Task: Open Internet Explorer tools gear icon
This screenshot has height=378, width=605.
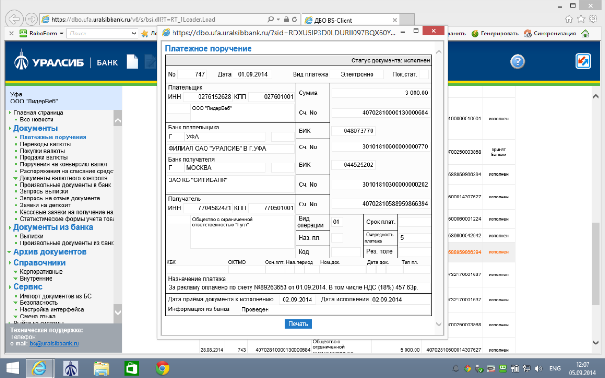Action: click(593, 19)
